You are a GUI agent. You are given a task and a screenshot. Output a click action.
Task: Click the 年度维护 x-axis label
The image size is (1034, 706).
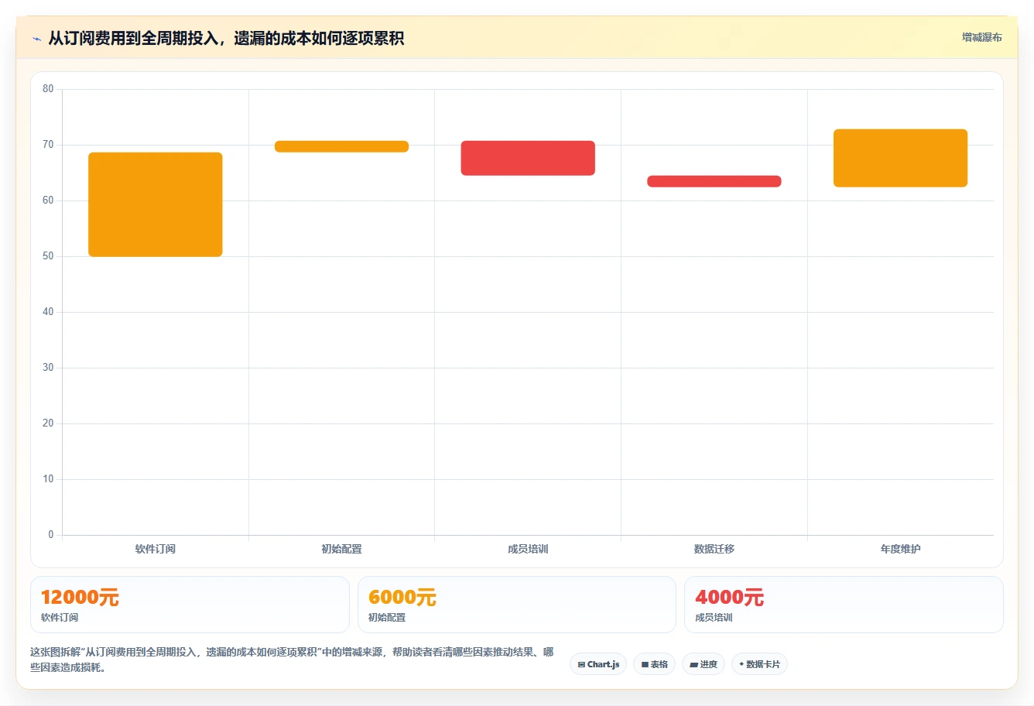coord(900,549)
